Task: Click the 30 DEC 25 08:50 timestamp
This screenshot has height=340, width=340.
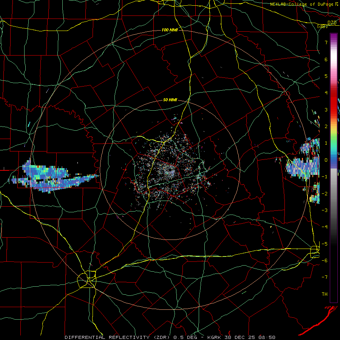Action: pyautogui.click(x=249, y=337)
